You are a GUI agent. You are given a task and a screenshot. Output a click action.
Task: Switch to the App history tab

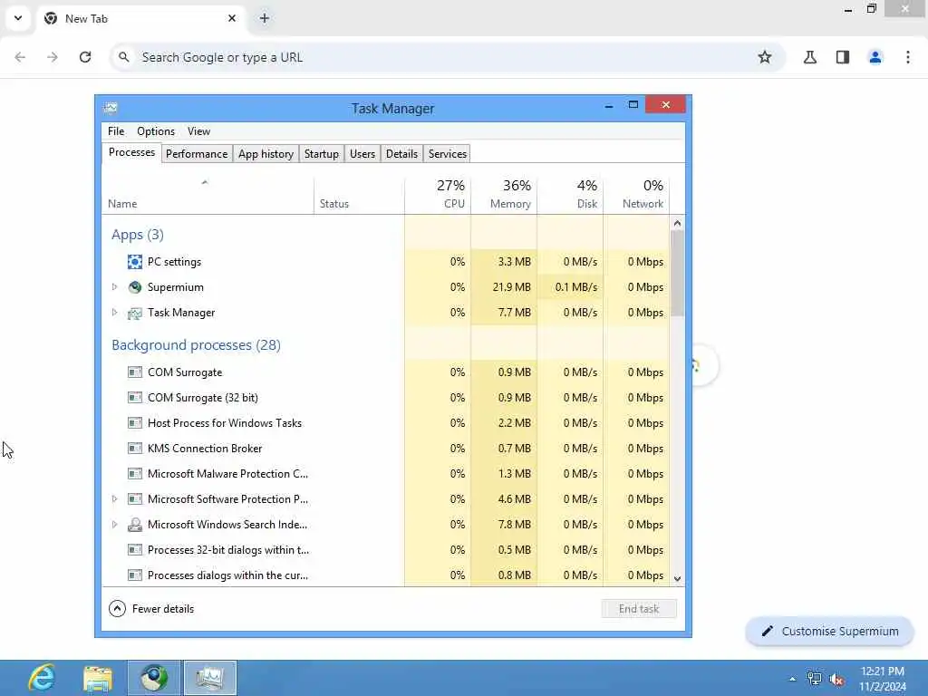coord(266,154)
